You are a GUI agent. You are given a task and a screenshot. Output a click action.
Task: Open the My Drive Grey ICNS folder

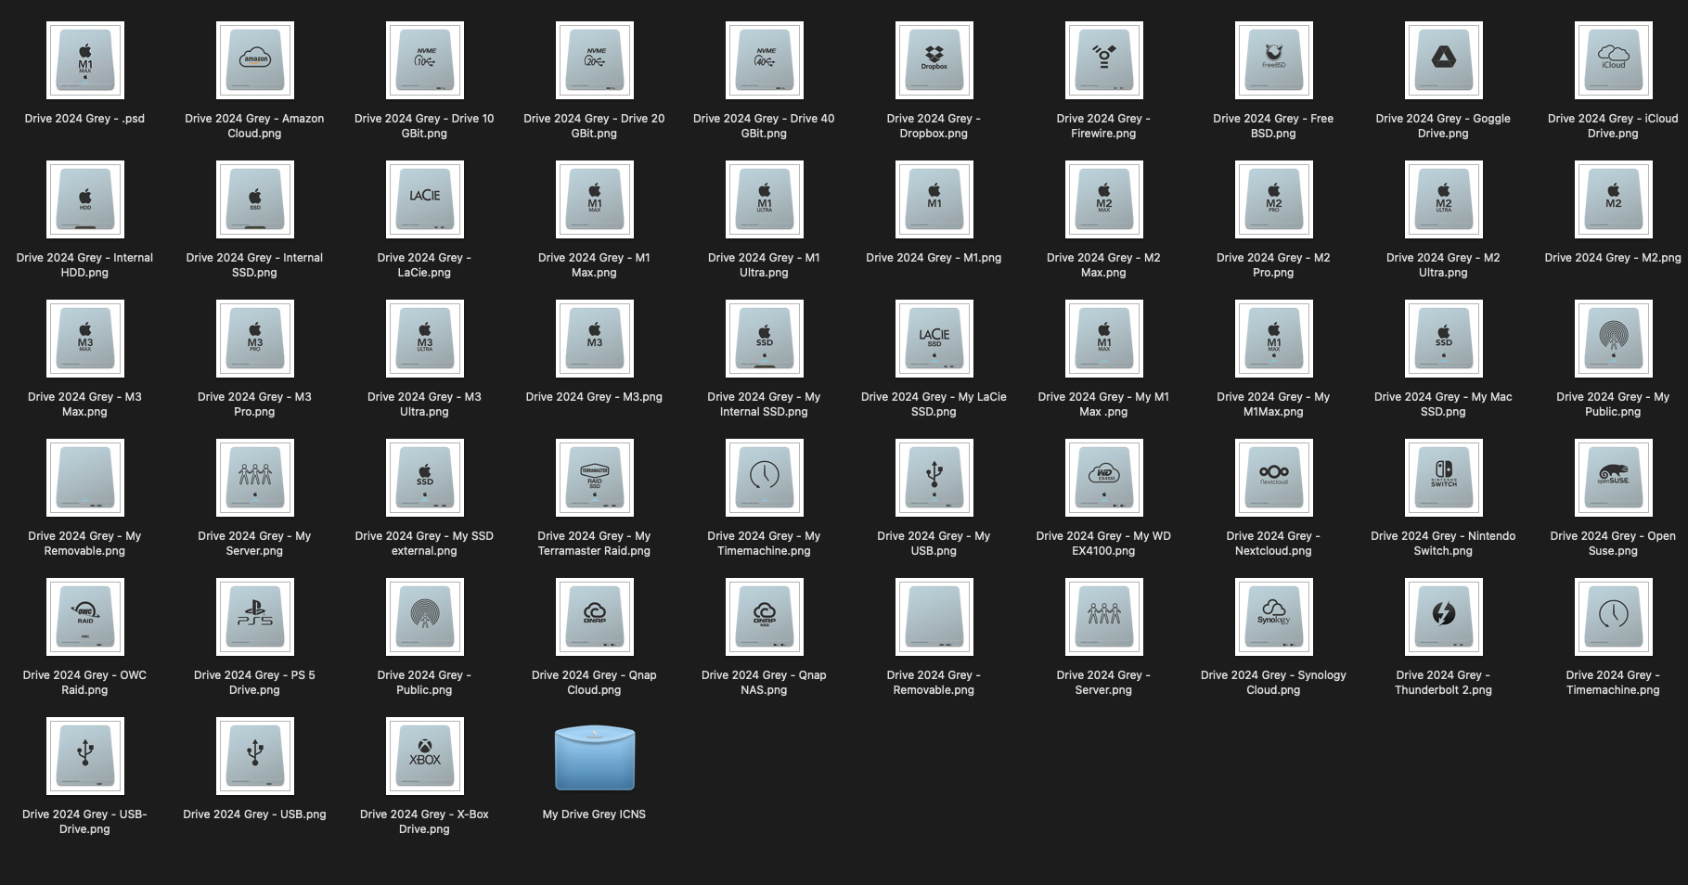tap(594, 757)
